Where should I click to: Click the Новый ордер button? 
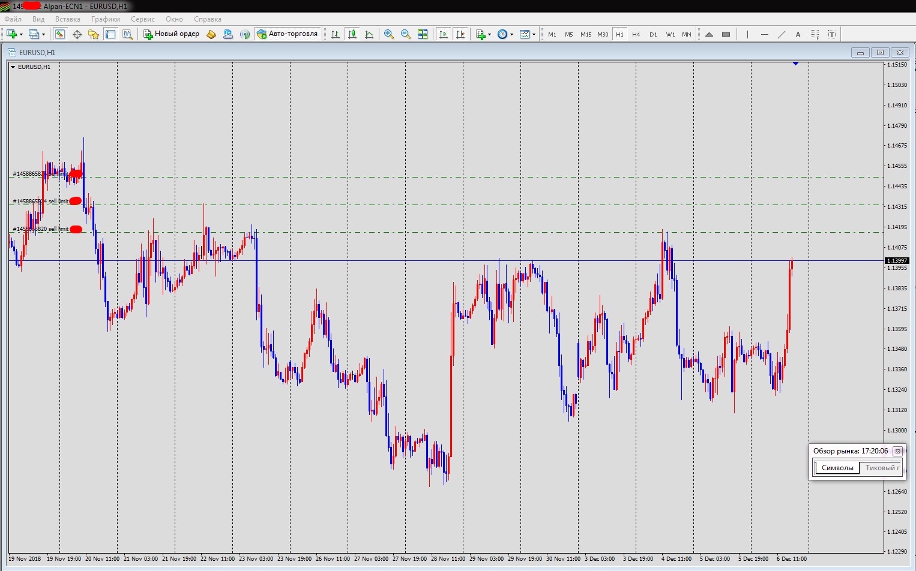point(171,34)
